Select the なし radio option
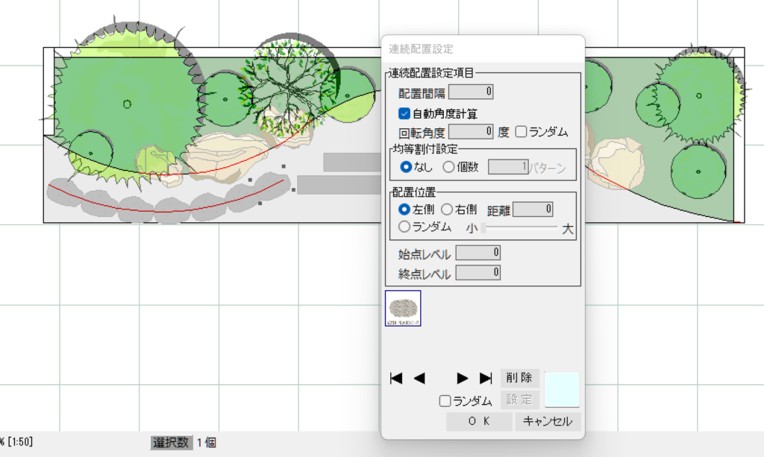Screen dimensions: 764x457 tap(407, 167)
